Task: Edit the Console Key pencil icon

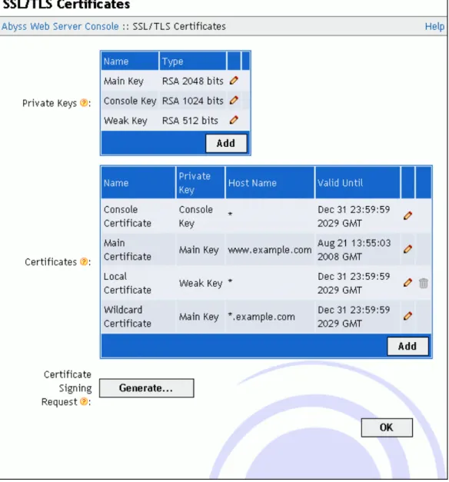Action: [234, 100]
